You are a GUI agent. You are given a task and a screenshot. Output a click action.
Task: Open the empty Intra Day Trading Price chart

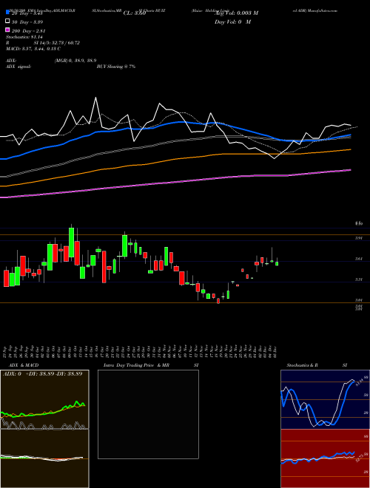[148, 414]
